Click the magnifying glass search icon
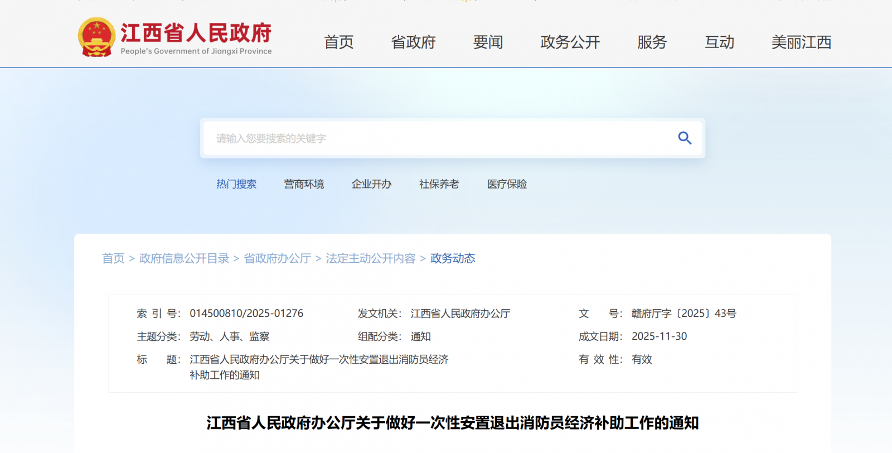The width and height of the screenshot is (892, 453). click(685, 138)
